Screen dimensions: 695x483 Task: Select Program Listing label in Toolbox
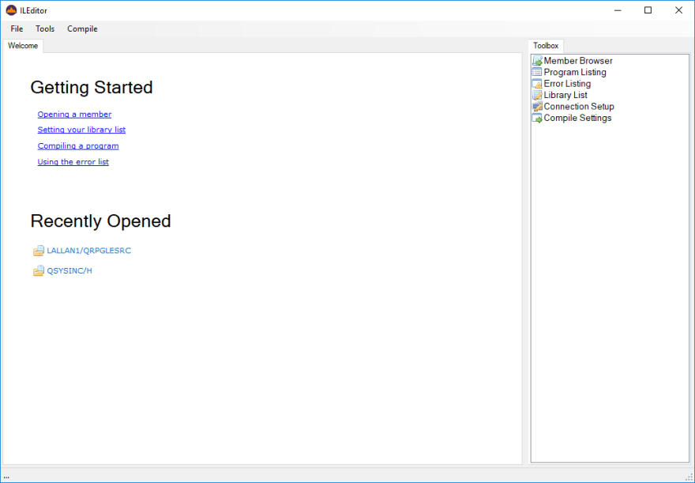coord(575,72)
